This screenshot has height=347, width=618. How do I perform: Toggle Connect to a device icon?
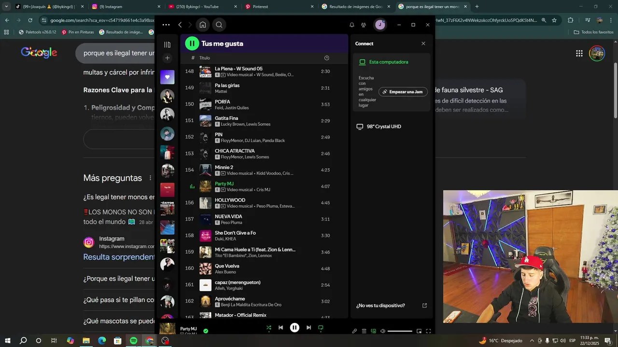coord(373,331)
